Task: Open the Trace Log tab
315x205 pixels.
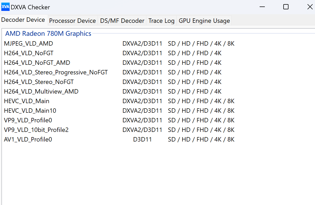Action: pyautogui.click(x=161, y=21)
